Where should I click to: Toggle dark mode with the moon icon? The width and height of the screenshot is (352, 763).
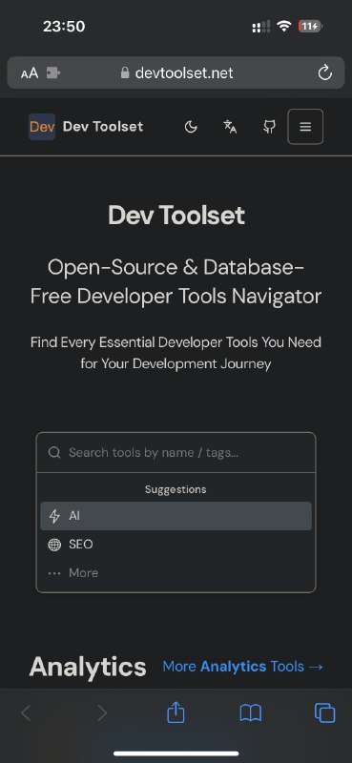tap(191, 127)
